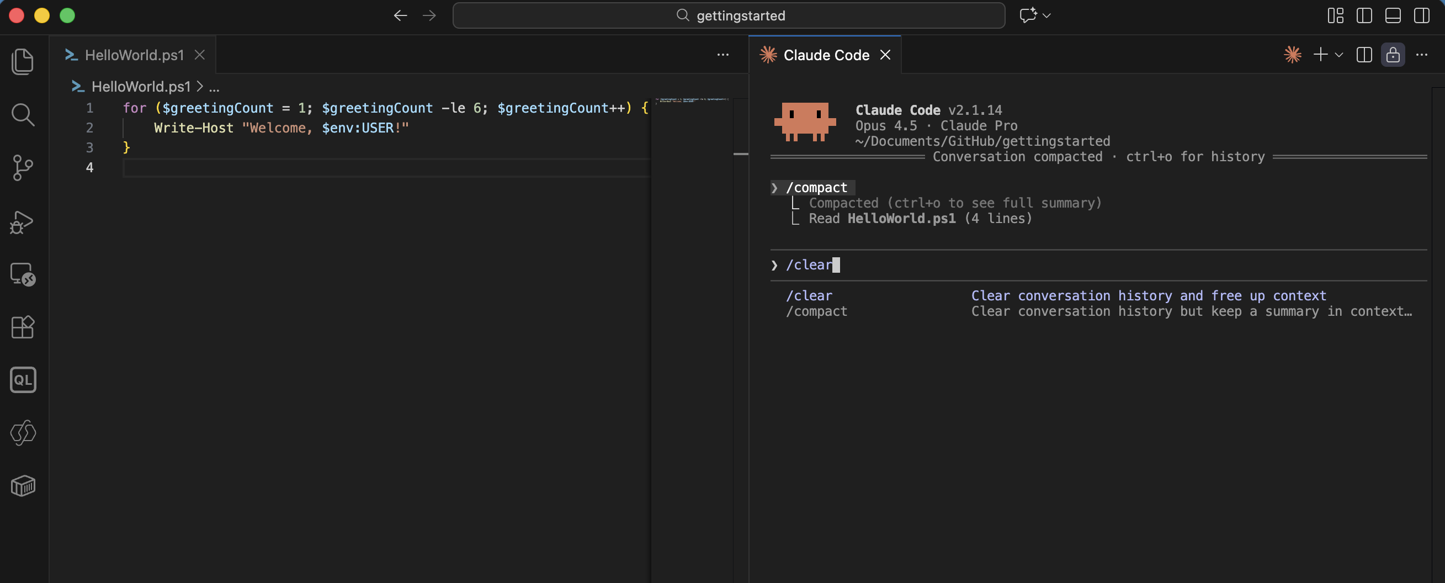Open the Run and Debug view
Image resolution: width=1445 pixels, height=583 pixels.
click(x=23, y=222)
